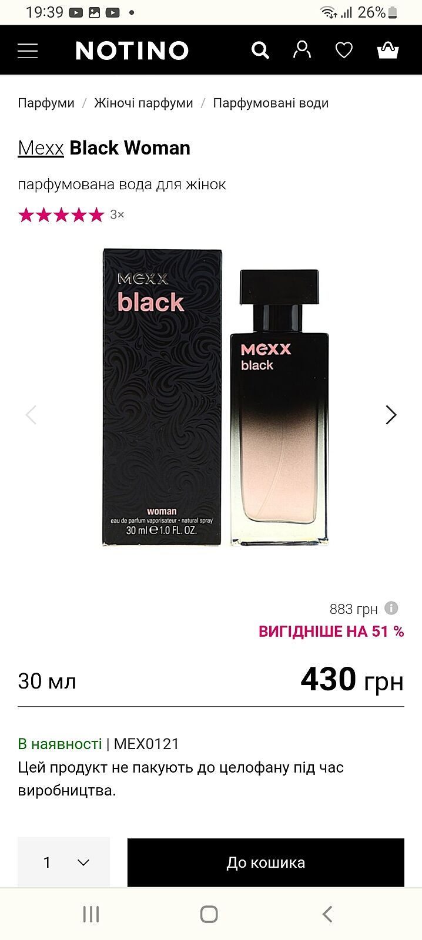Open the Mexx brand link
Screen dimensions: 422x940
[41, 148]
